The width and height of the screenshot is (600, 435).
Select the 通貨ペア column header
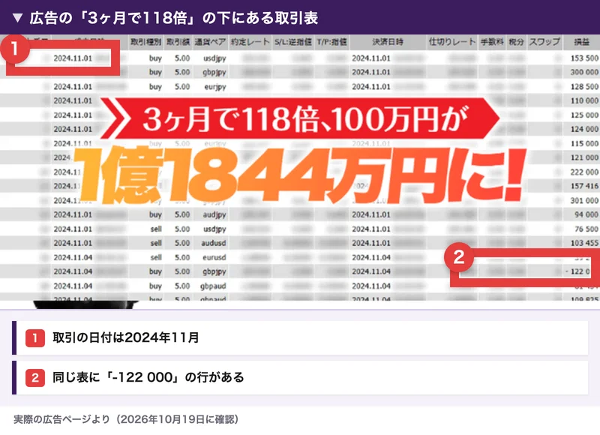click(210, 42)
